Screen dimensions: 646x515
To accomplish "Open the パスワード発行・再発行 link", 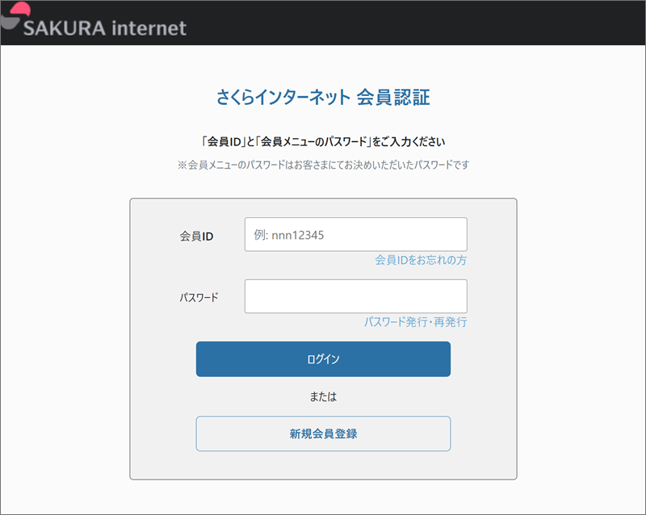I will click(415, 322).
